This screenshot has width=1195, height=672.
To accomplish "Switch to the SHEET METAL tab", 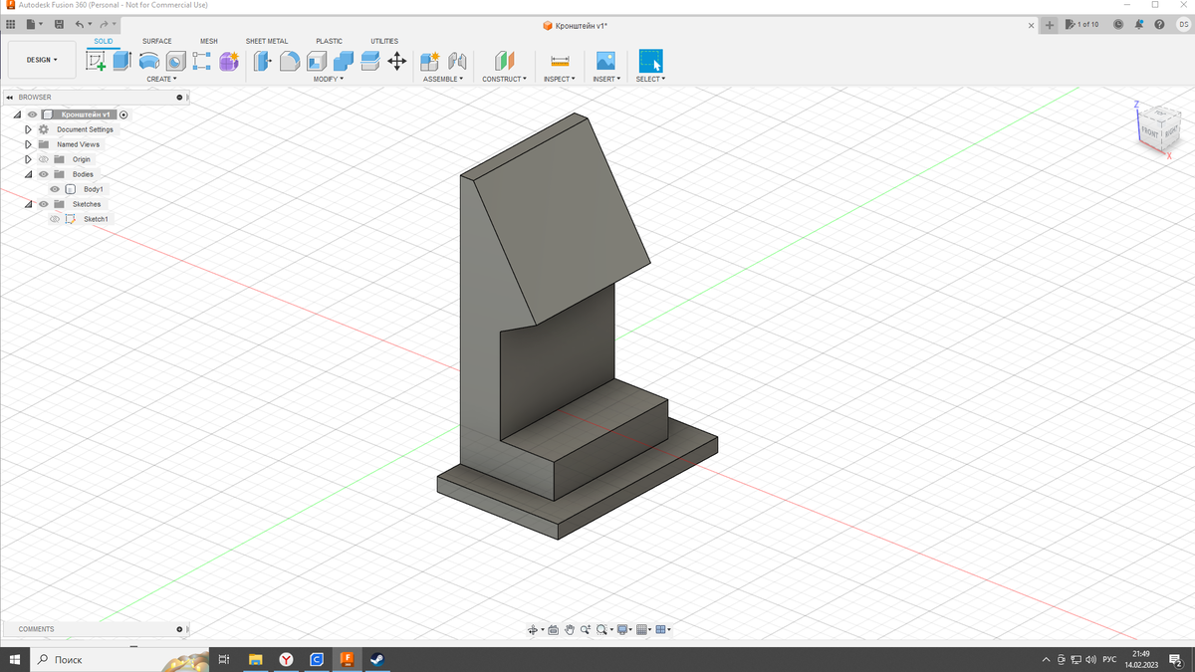I will 267,41.
